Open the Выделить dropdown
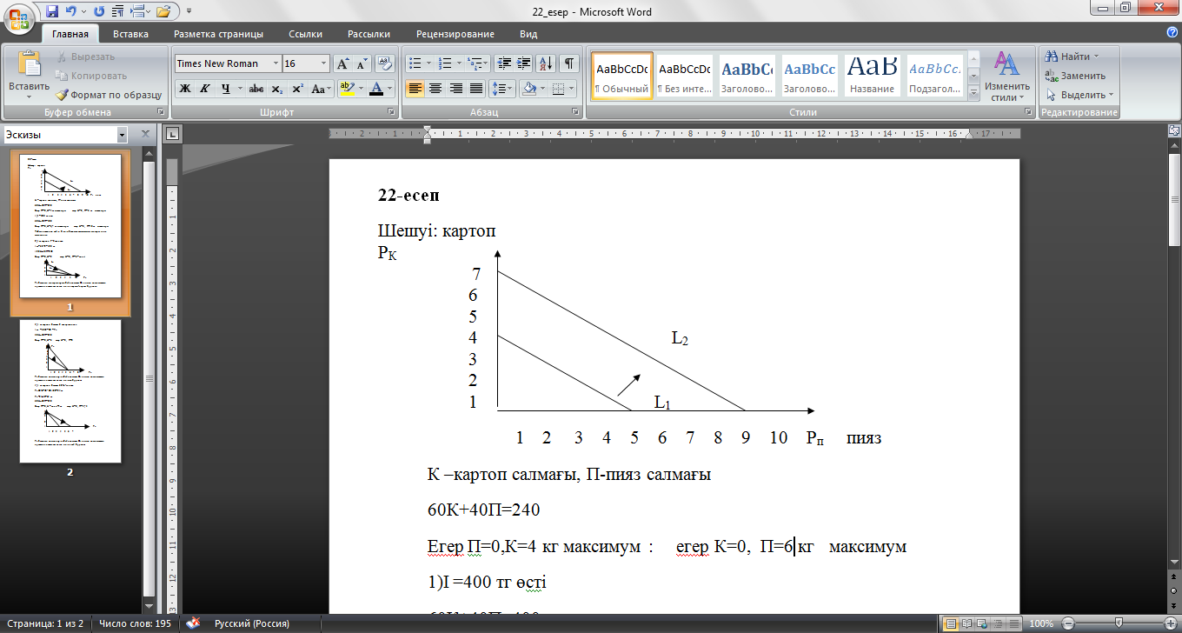 (x=1080, y=95)
